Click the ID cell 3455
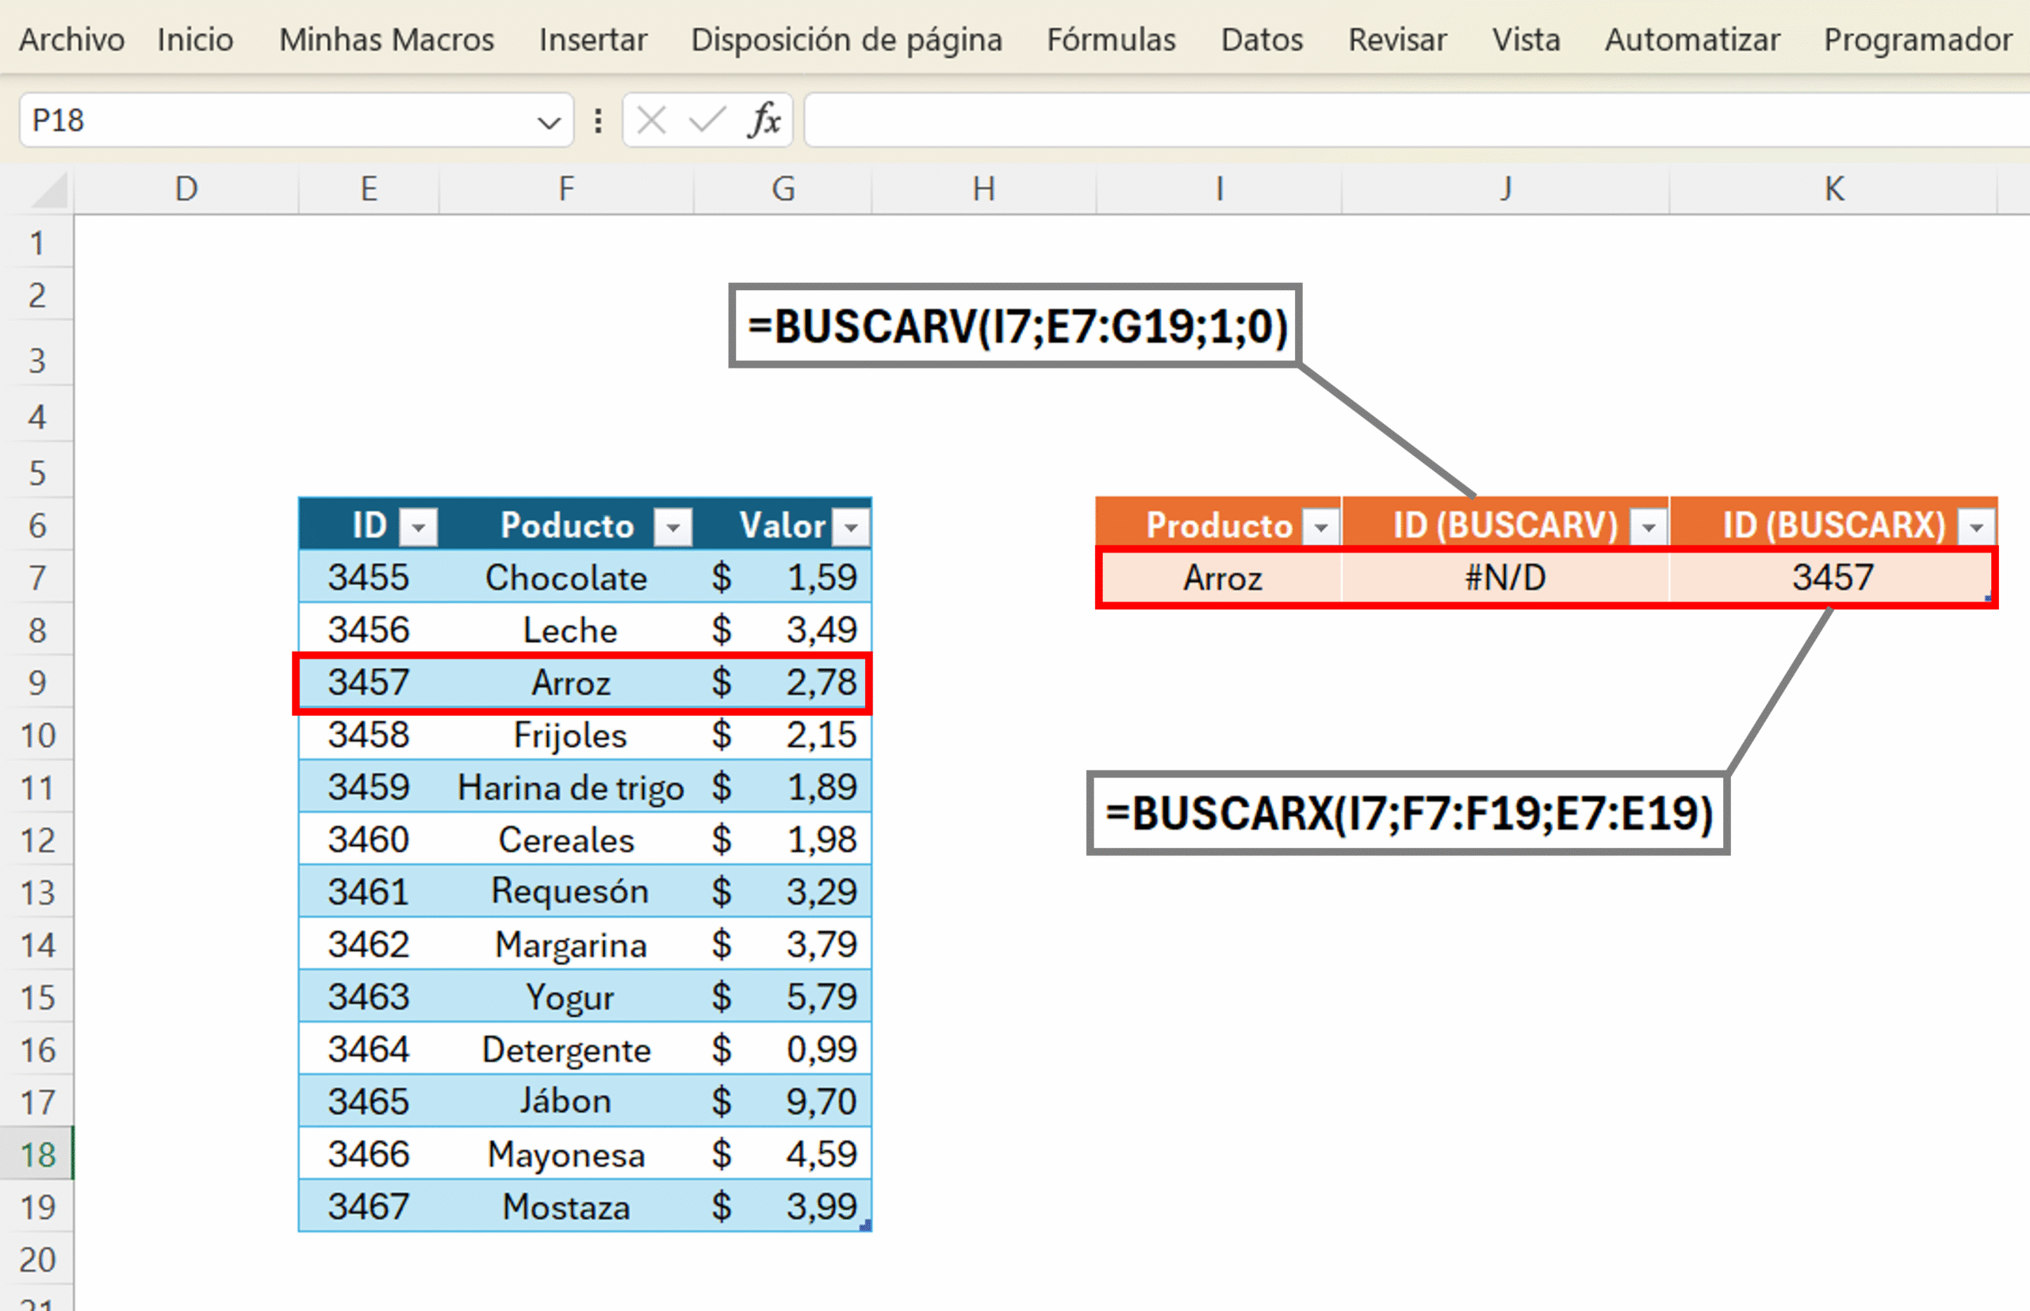 tap(369, 578)
